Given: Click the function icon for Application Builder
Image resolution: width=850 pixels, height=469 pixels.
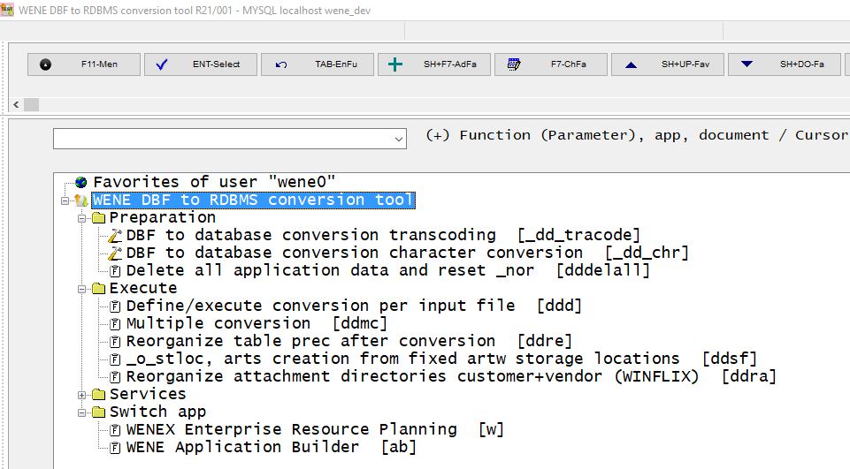Looking at the screenshot, I should pyautogui.click(x=115, y=449).
